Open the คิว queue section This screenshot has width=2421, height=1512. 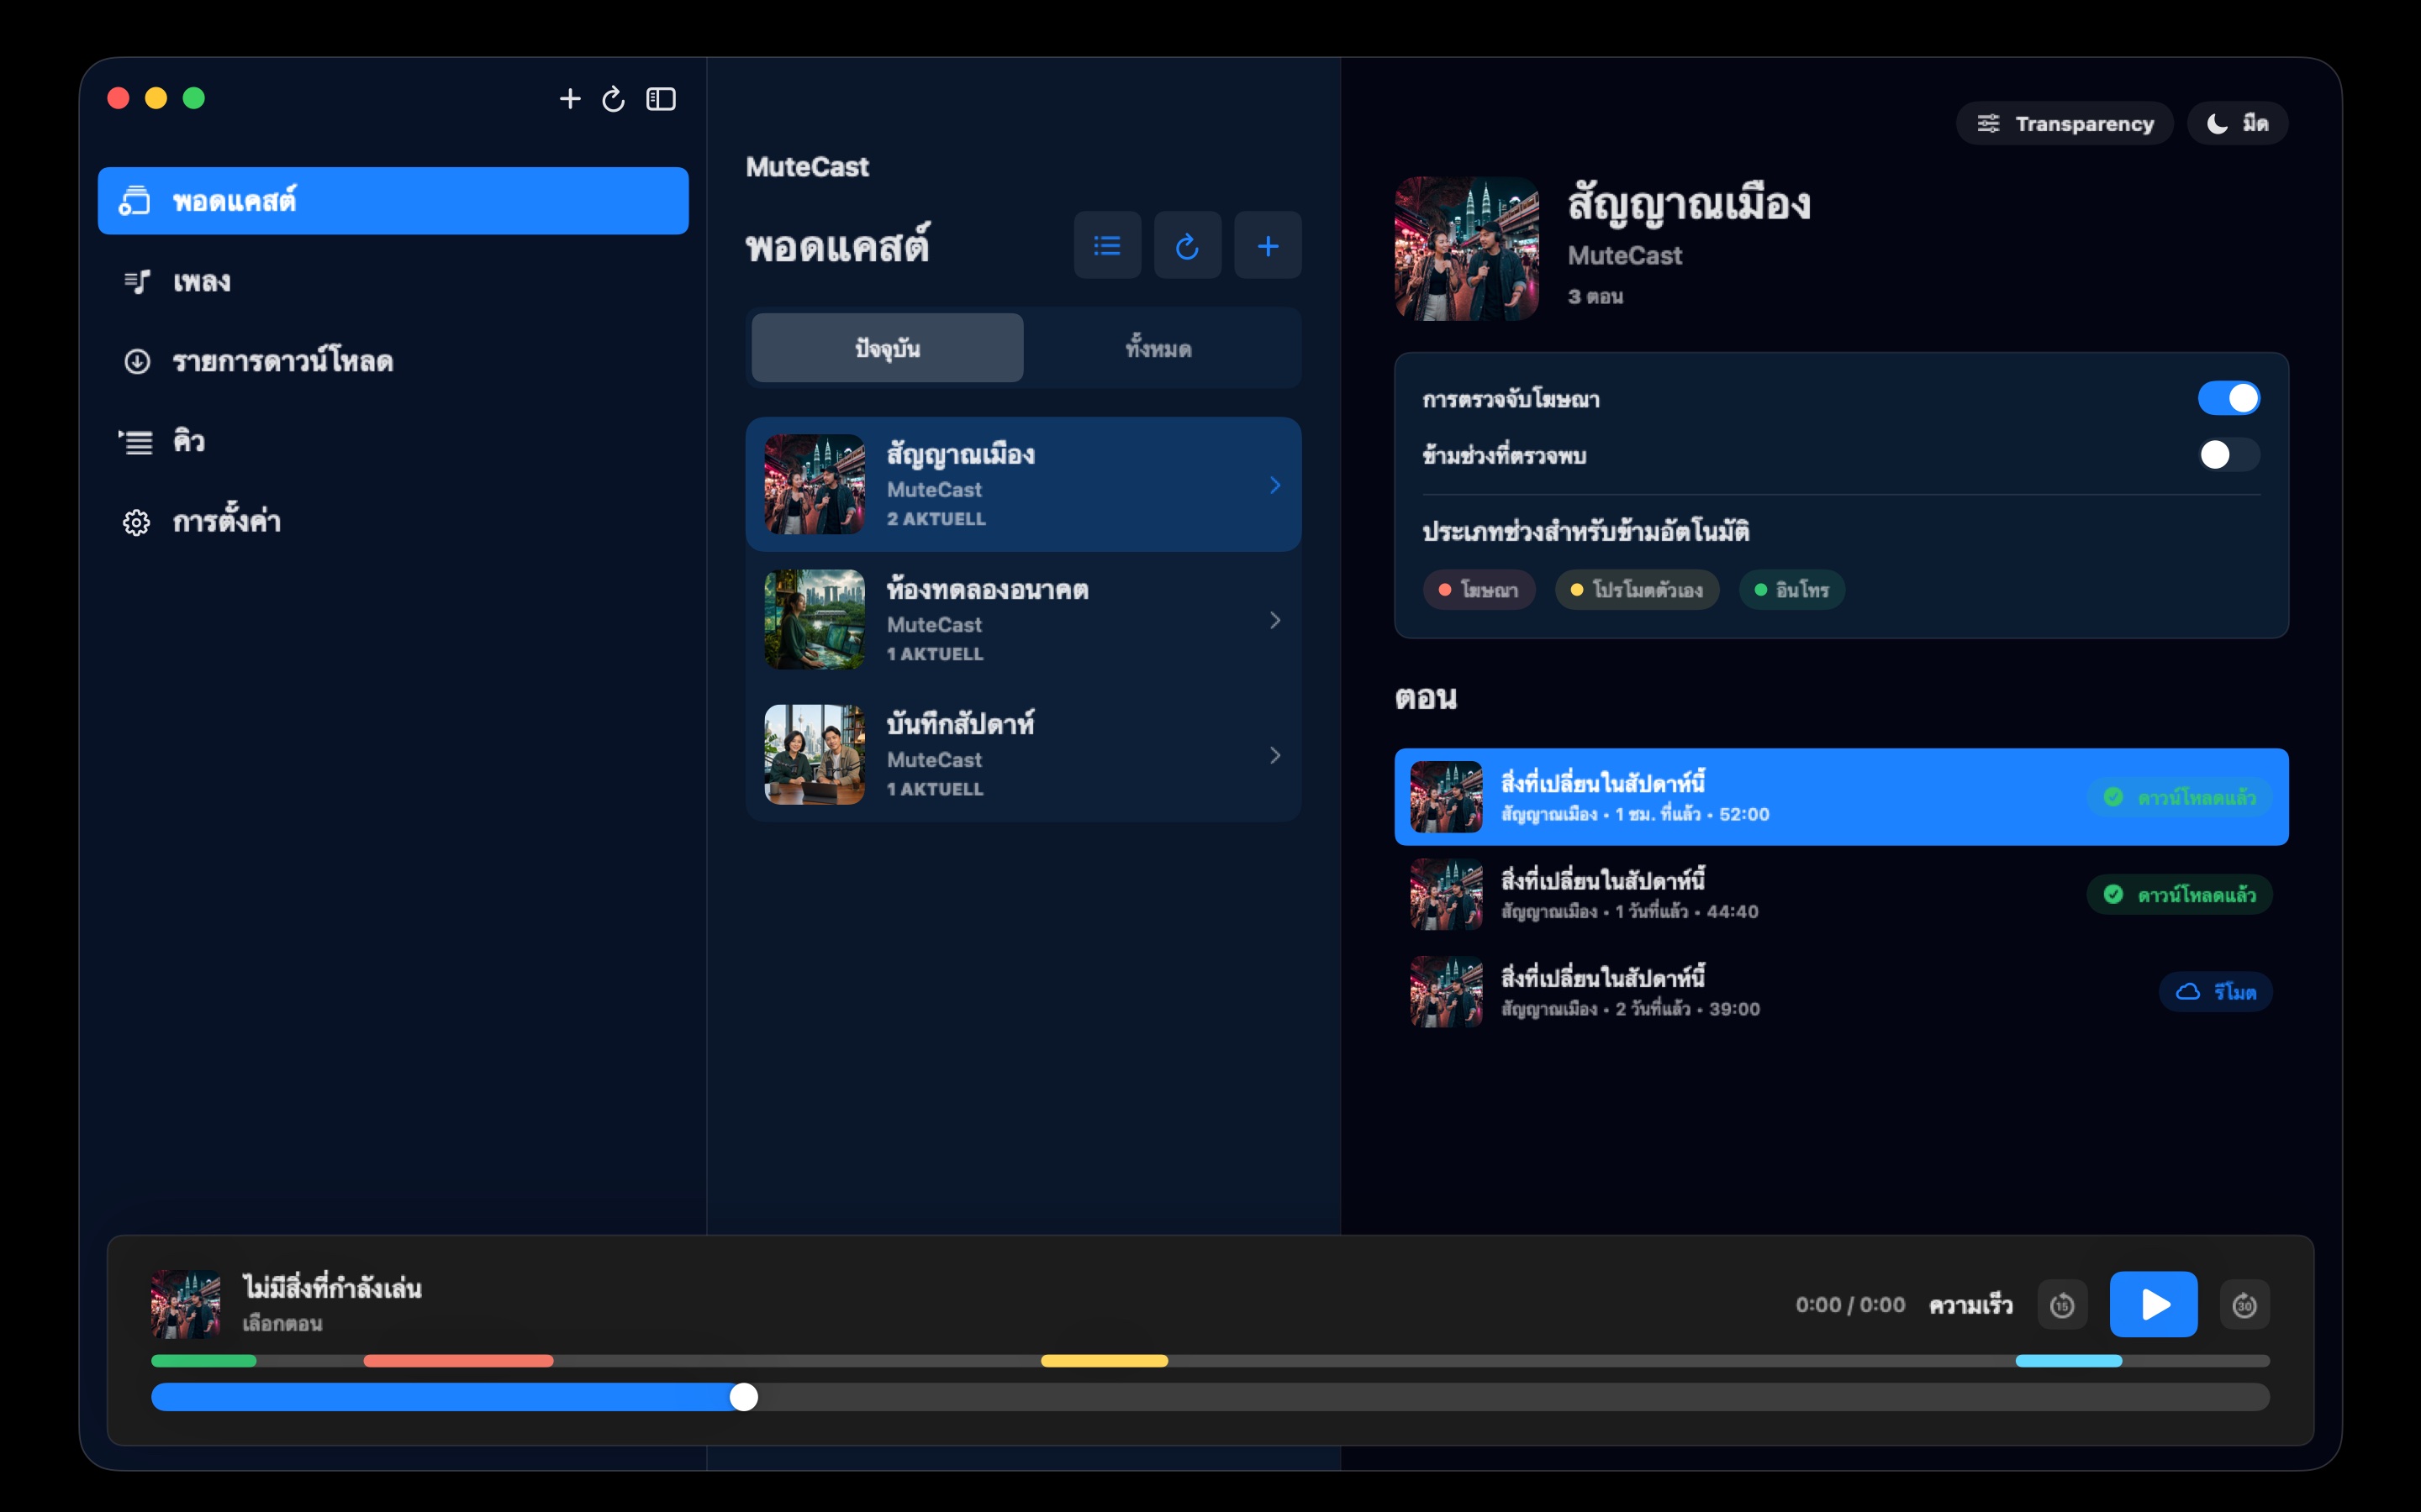pos(393,441)
